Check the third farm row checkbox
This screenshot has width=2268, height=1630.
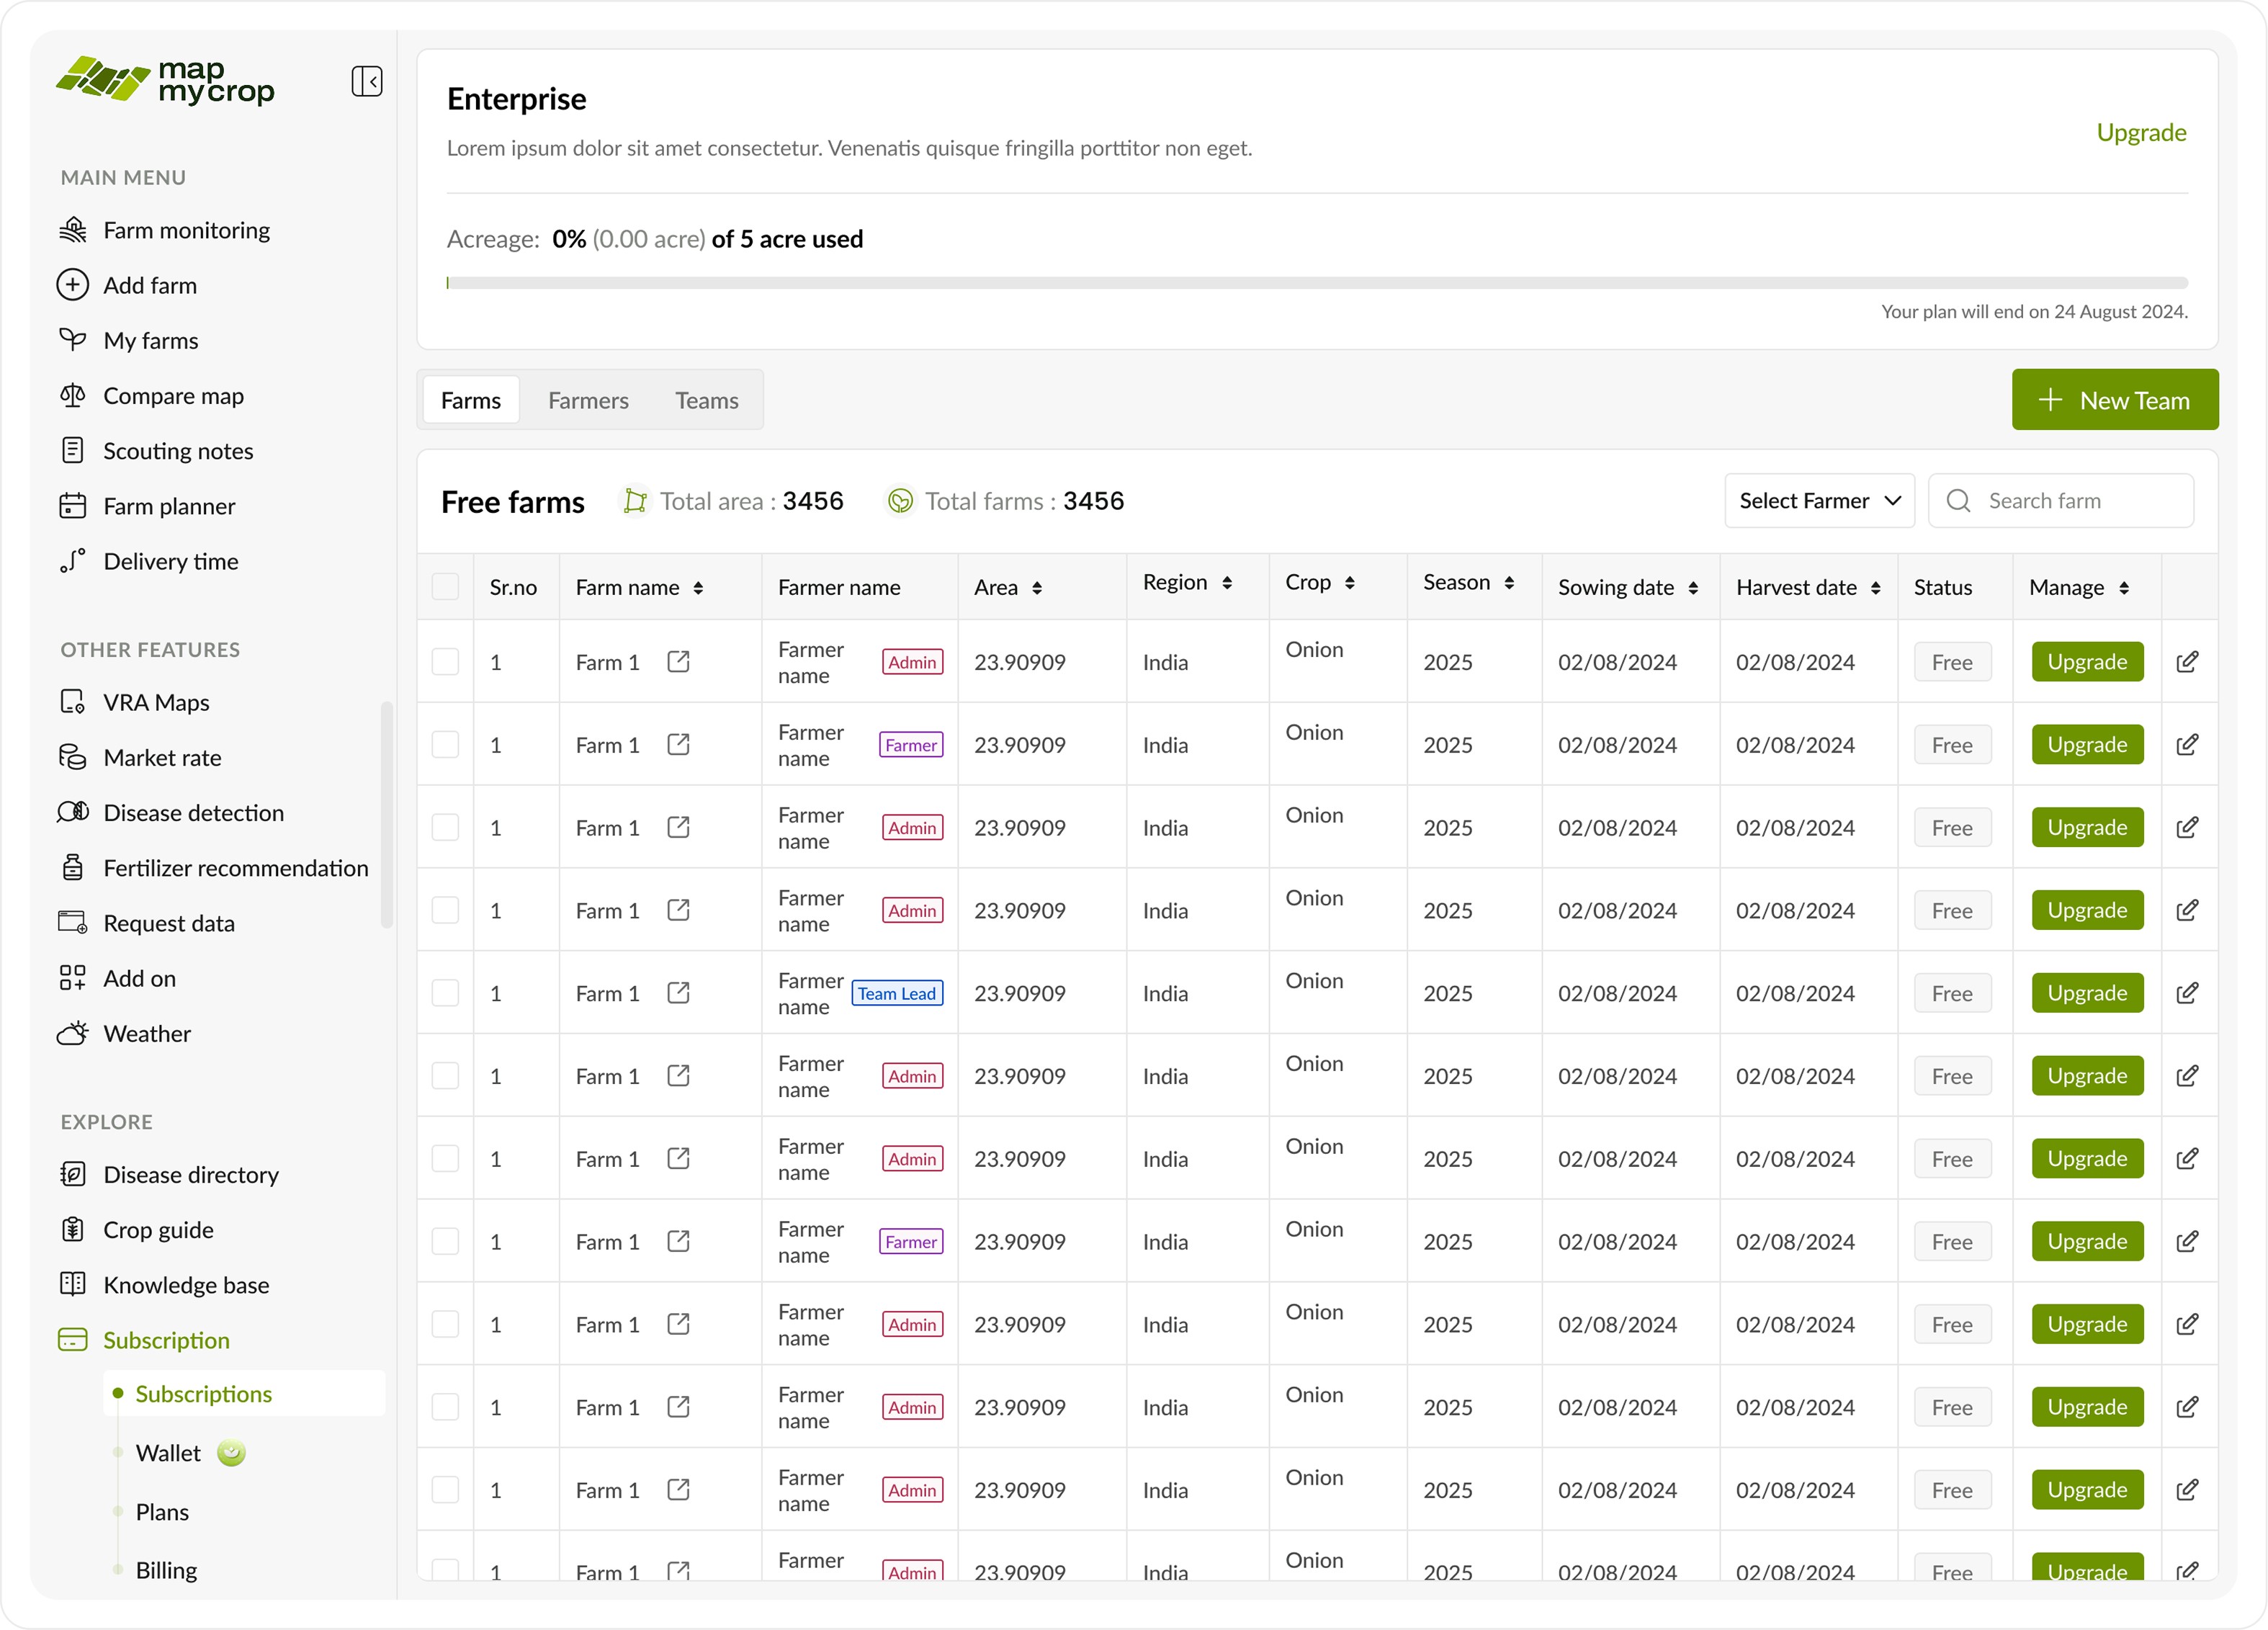coord(445,827)
